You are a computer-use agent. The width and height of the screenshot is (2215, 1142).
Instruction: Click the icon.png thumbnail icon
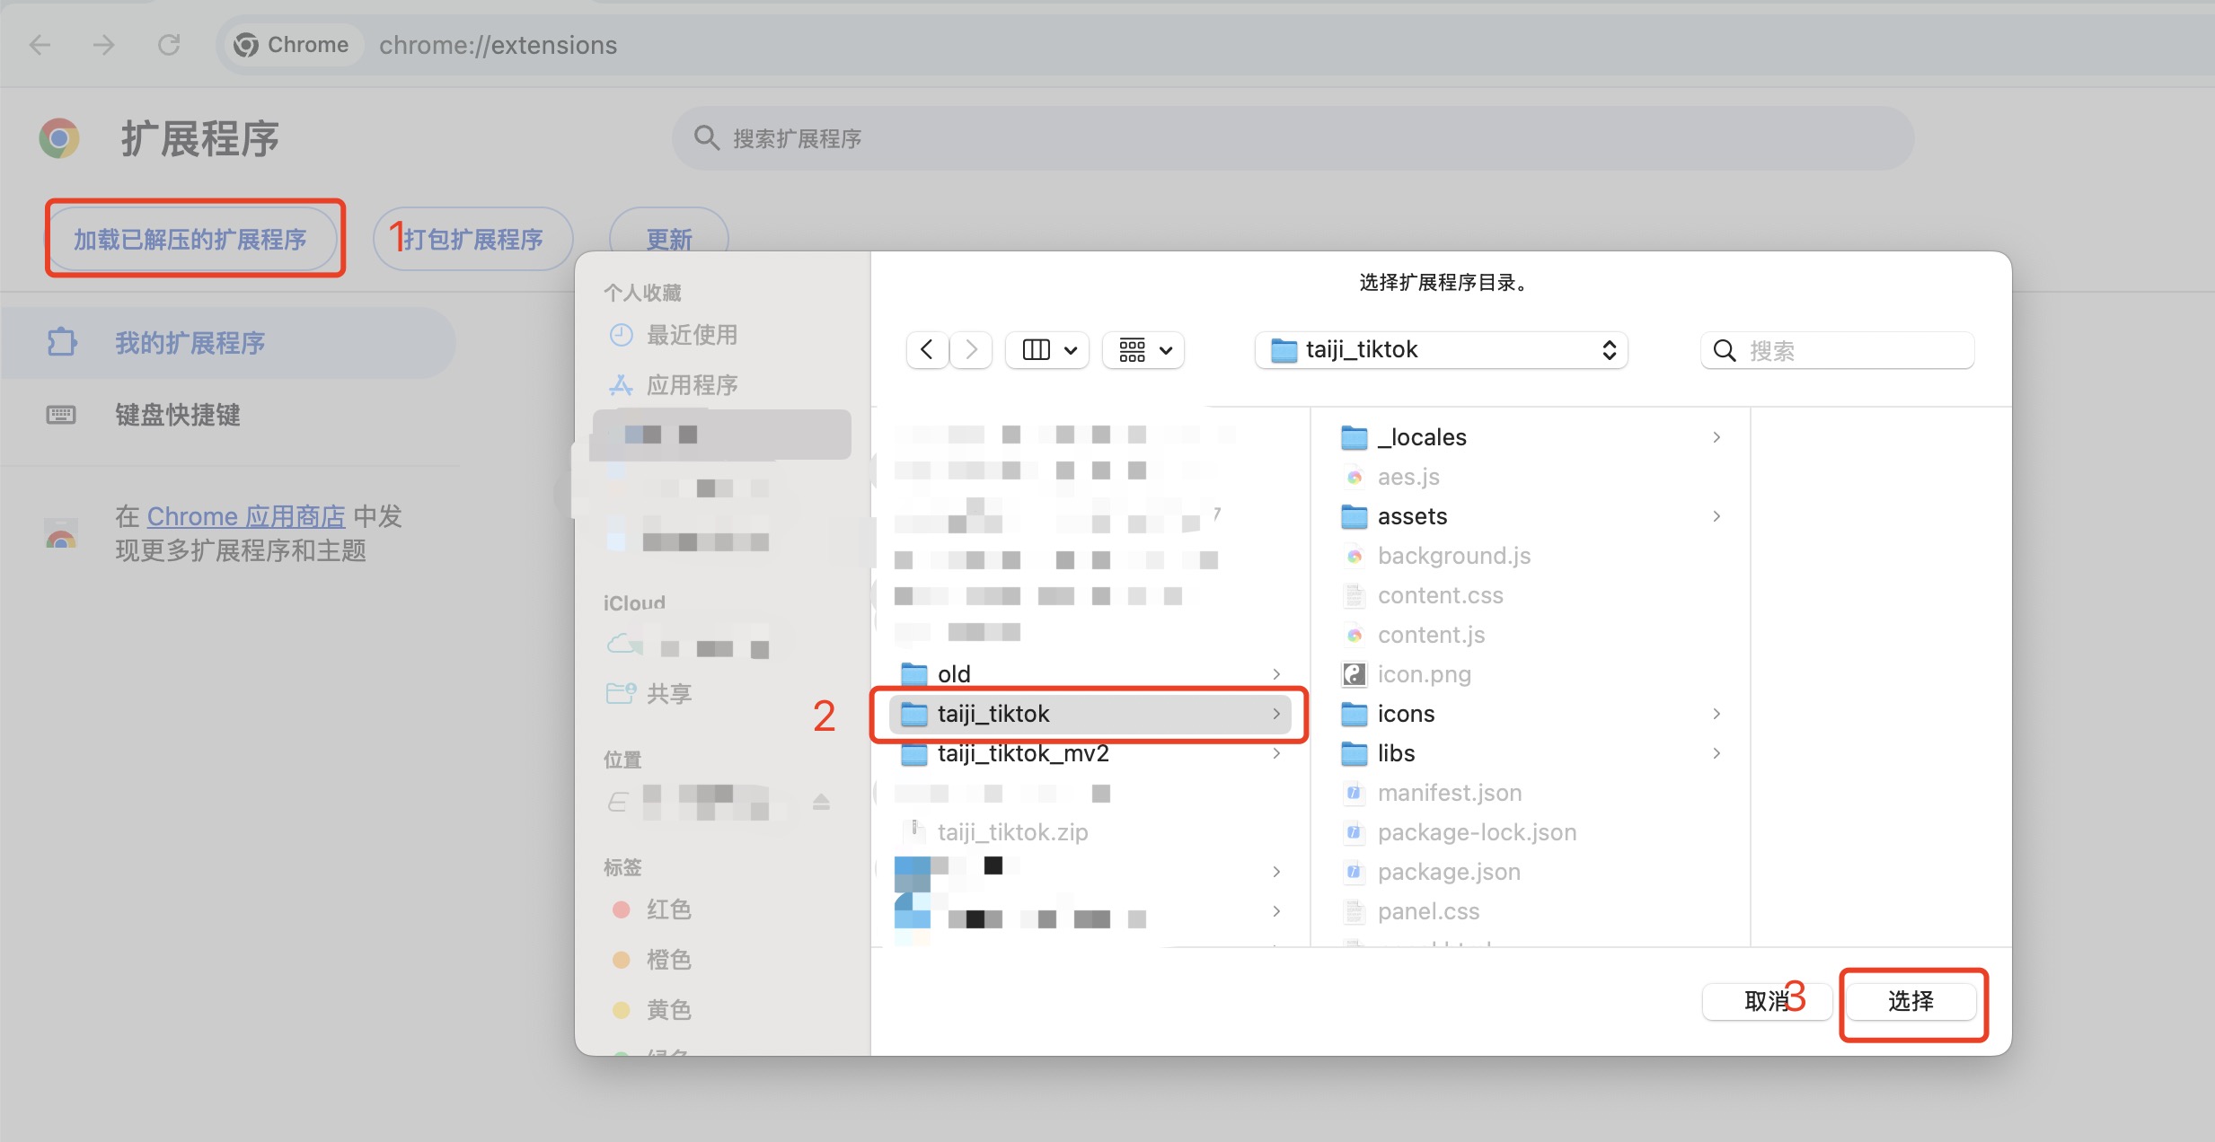coord(1354,674)
